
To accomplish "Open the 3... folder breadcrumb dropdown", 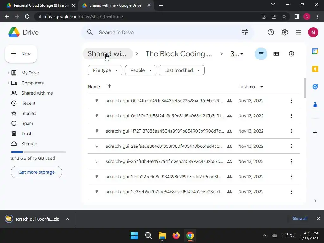I will coord(237,54).
